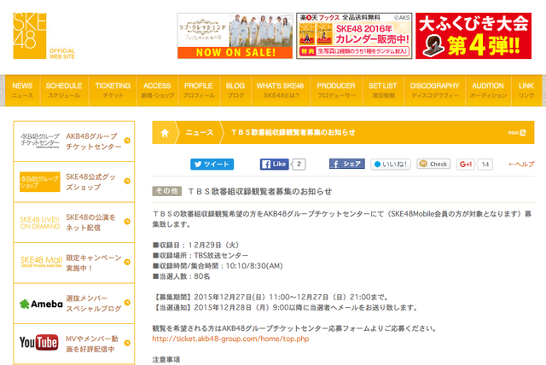The width and height of the screenshot is (546, 365).
Task: Click the NOW ON SALE album banner
Action: coord(235,36)
